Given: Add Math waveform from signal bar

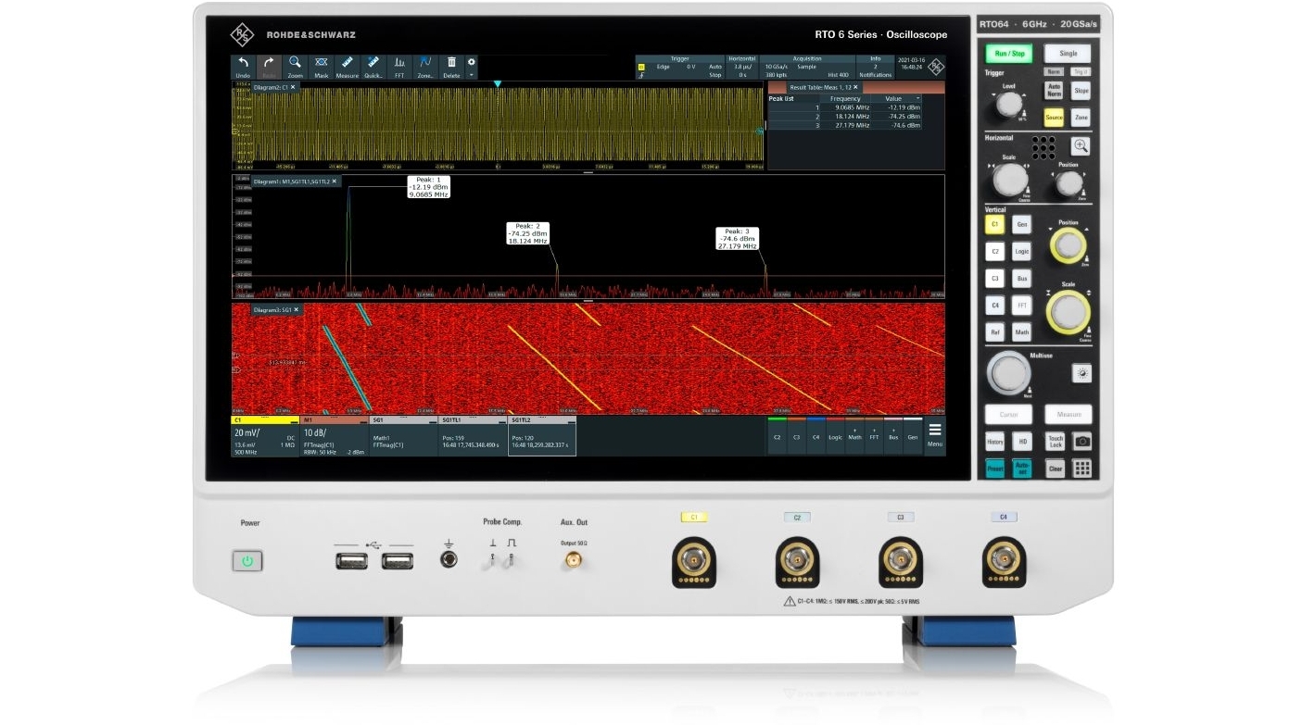Looking at the screenshot, I should pos(854,434).
